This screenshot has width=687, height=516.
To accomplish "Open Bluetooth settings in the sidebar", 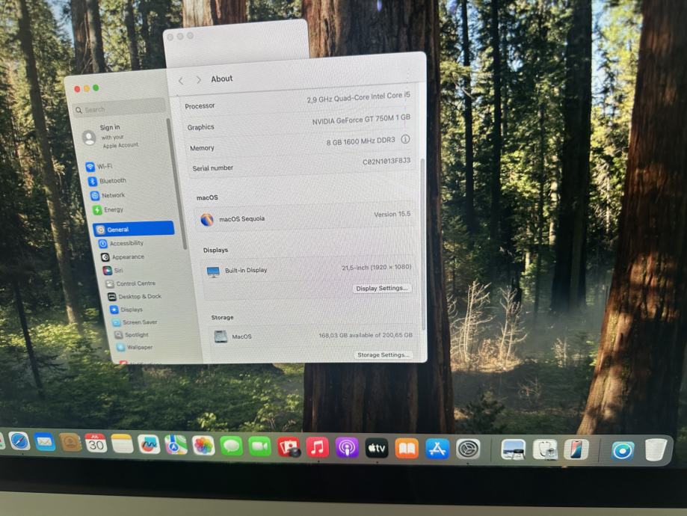I will [107, 181].
